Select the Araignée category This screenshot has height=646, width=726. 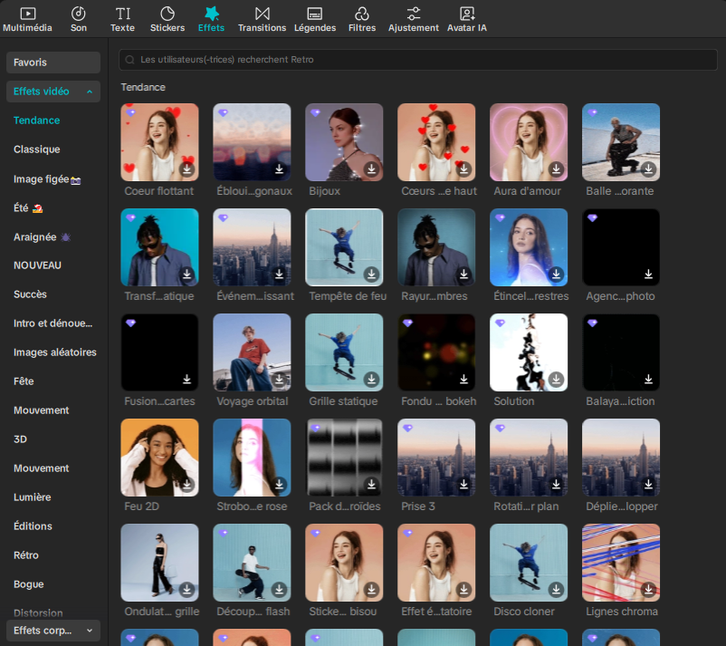click(x=42, y=237)
